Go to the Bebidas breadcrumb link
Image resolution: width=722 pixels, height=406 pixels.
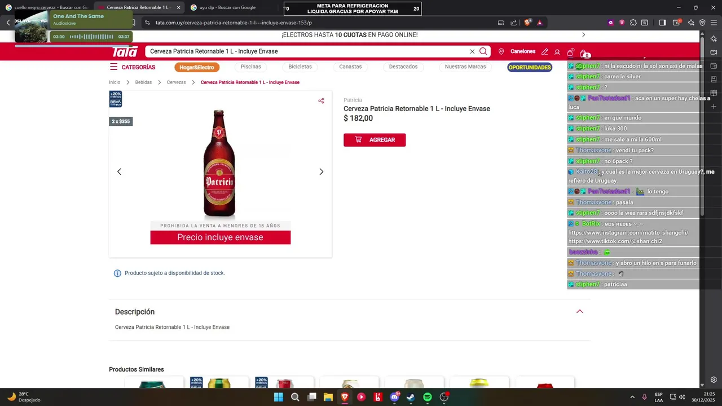[x=143, y=82]
